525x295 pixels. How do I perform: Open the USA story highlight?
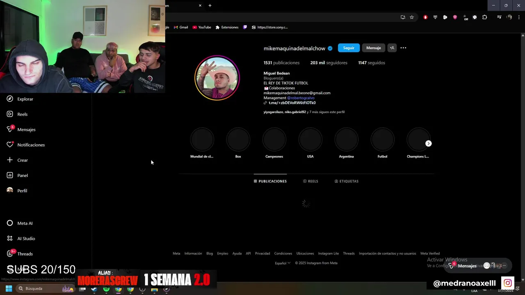coord(310,143)
